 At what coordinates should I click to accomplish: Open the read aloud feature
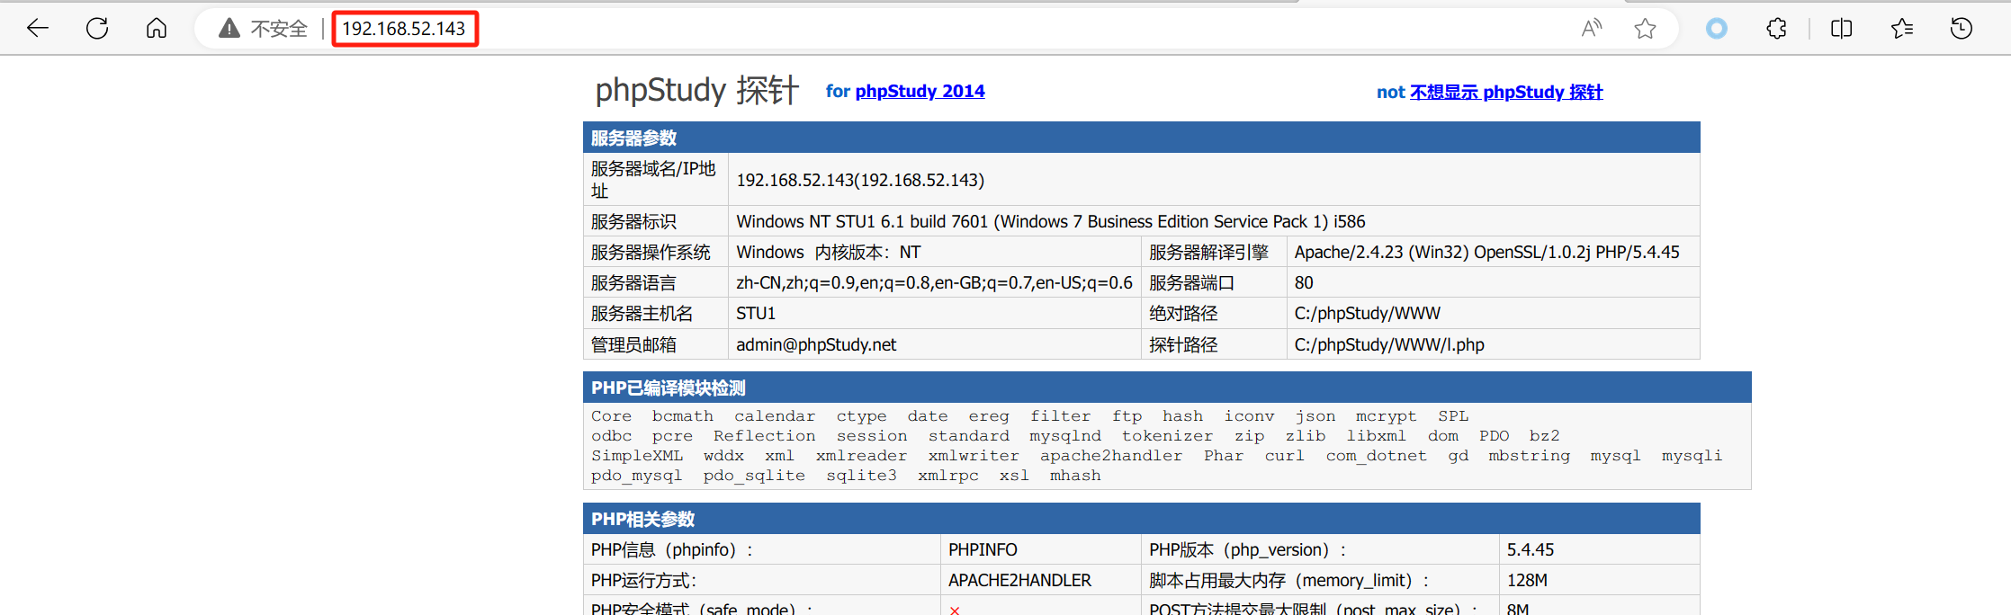coord(1592,29)
